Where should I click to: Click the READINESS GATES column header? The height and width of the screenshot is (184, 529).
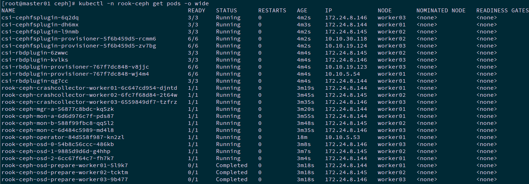[502, 11]
